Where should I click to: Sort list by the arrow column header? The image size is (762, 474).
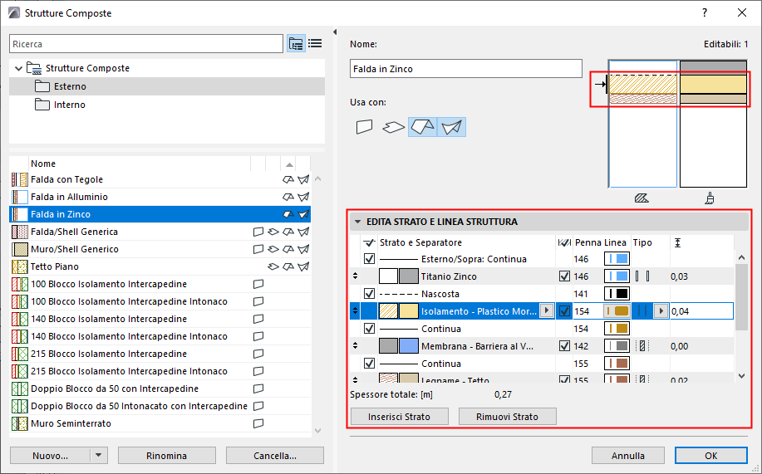pyautogui.click(x=288, y=164)
